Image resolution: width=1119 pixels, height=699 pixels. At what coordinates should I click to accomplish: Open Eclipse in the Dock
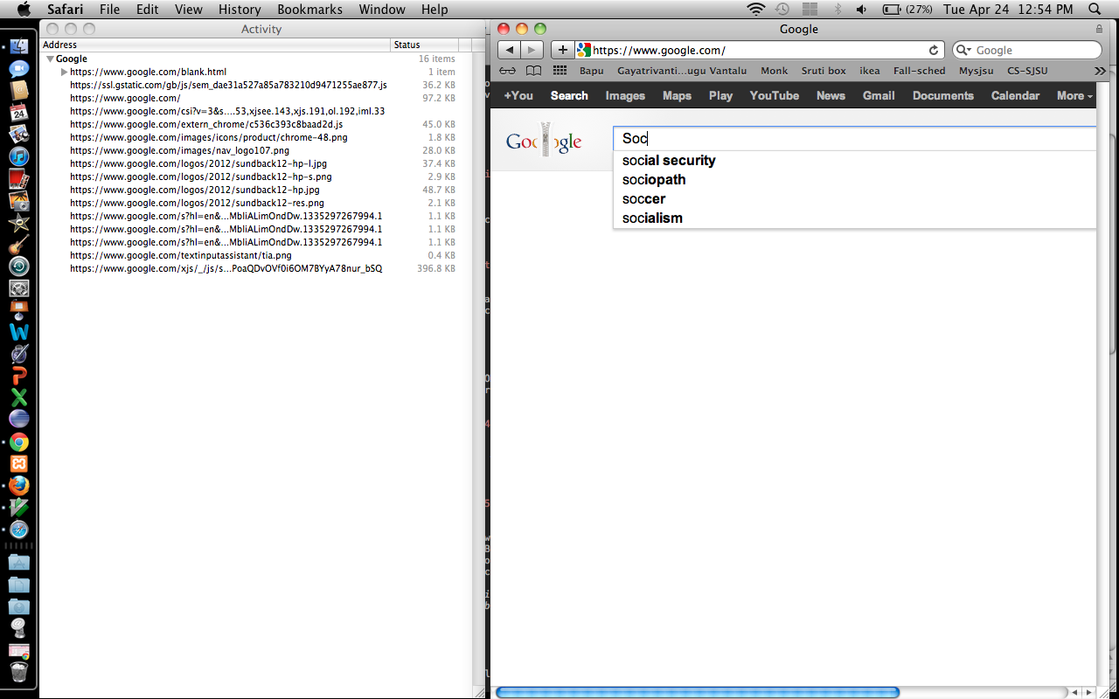[x=19, y=419]
